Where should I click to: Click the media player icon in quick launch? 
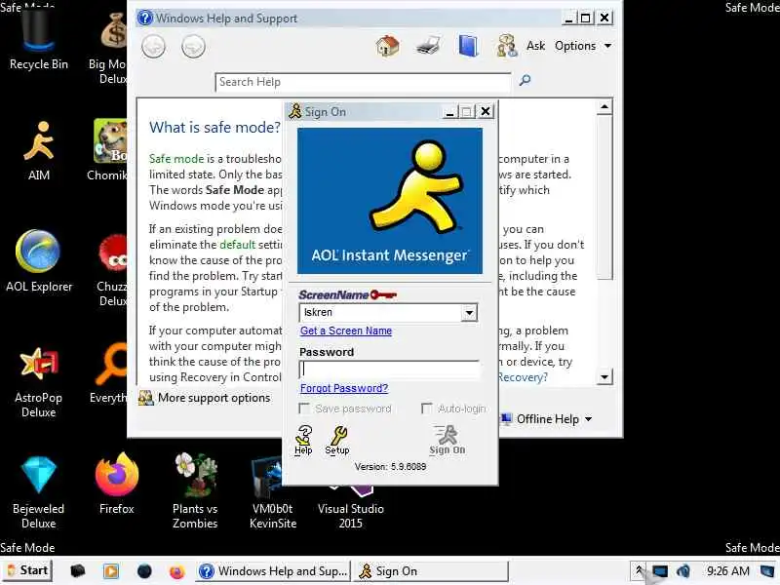tap(111, 571)
